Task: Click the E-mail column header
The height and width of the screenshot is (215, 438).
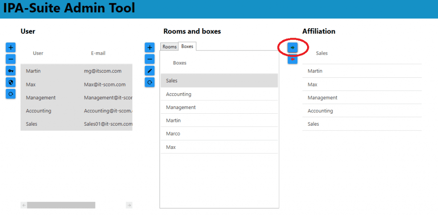Action: 98,53
